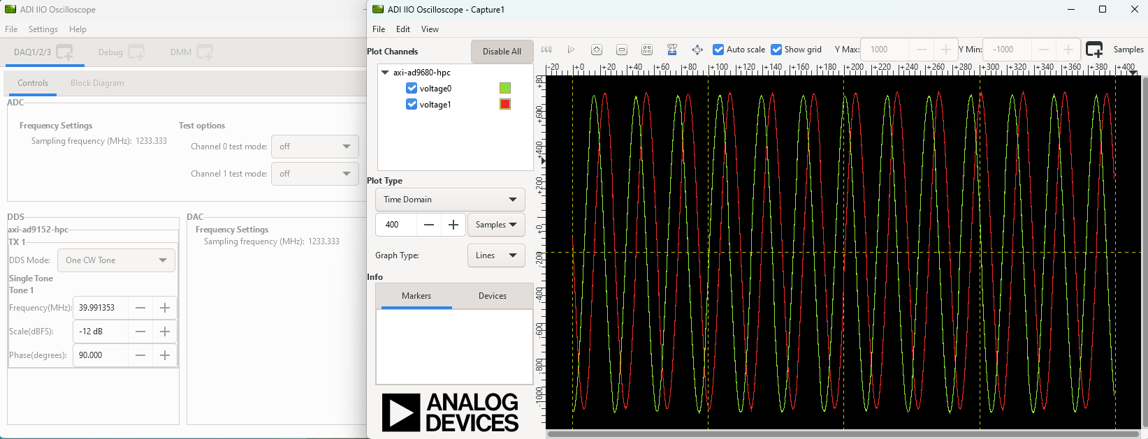Viewport: 1148px width, 439px height.
Task: Click the plot horizontal scrollbar
Action: pyautogui.click(x=843, y=433)
